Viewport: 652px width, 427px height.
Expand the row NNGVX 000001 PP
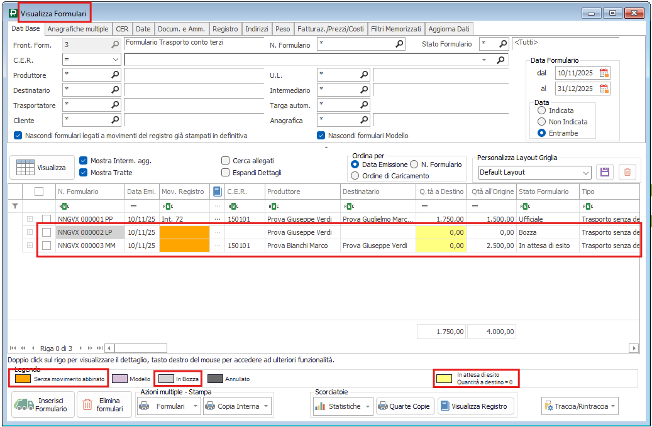(x=30, y=219)
